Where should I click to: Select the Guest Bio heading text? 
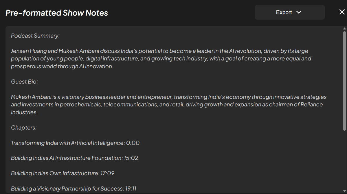(24, 82)
